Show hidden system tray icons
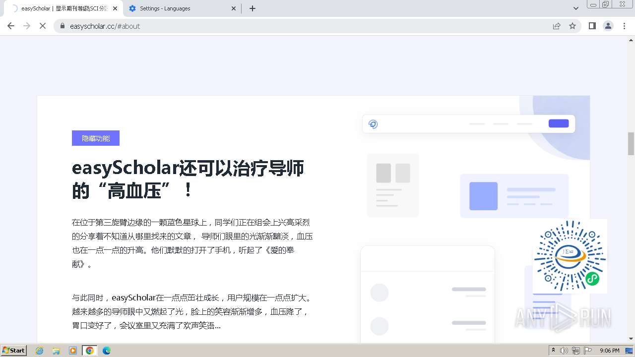Image resolution: width=635 pixels, height=357 pixels. point(553,351)
